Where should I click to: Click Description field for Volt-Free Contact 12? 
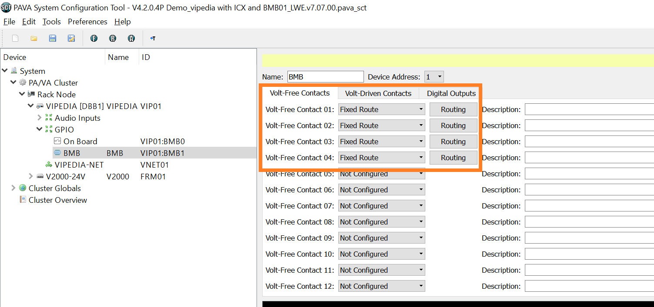pyautogui.click(x=589, y=286)
